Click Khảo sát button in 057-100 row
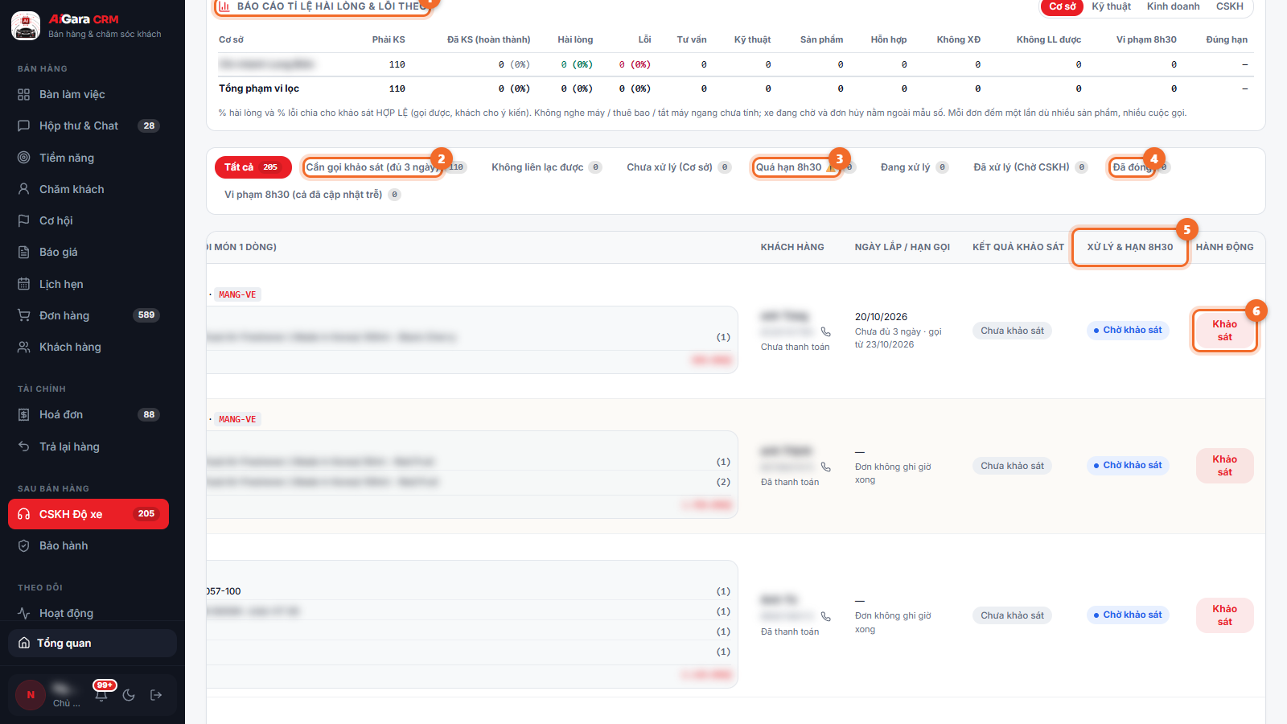 click(1224, 615)
